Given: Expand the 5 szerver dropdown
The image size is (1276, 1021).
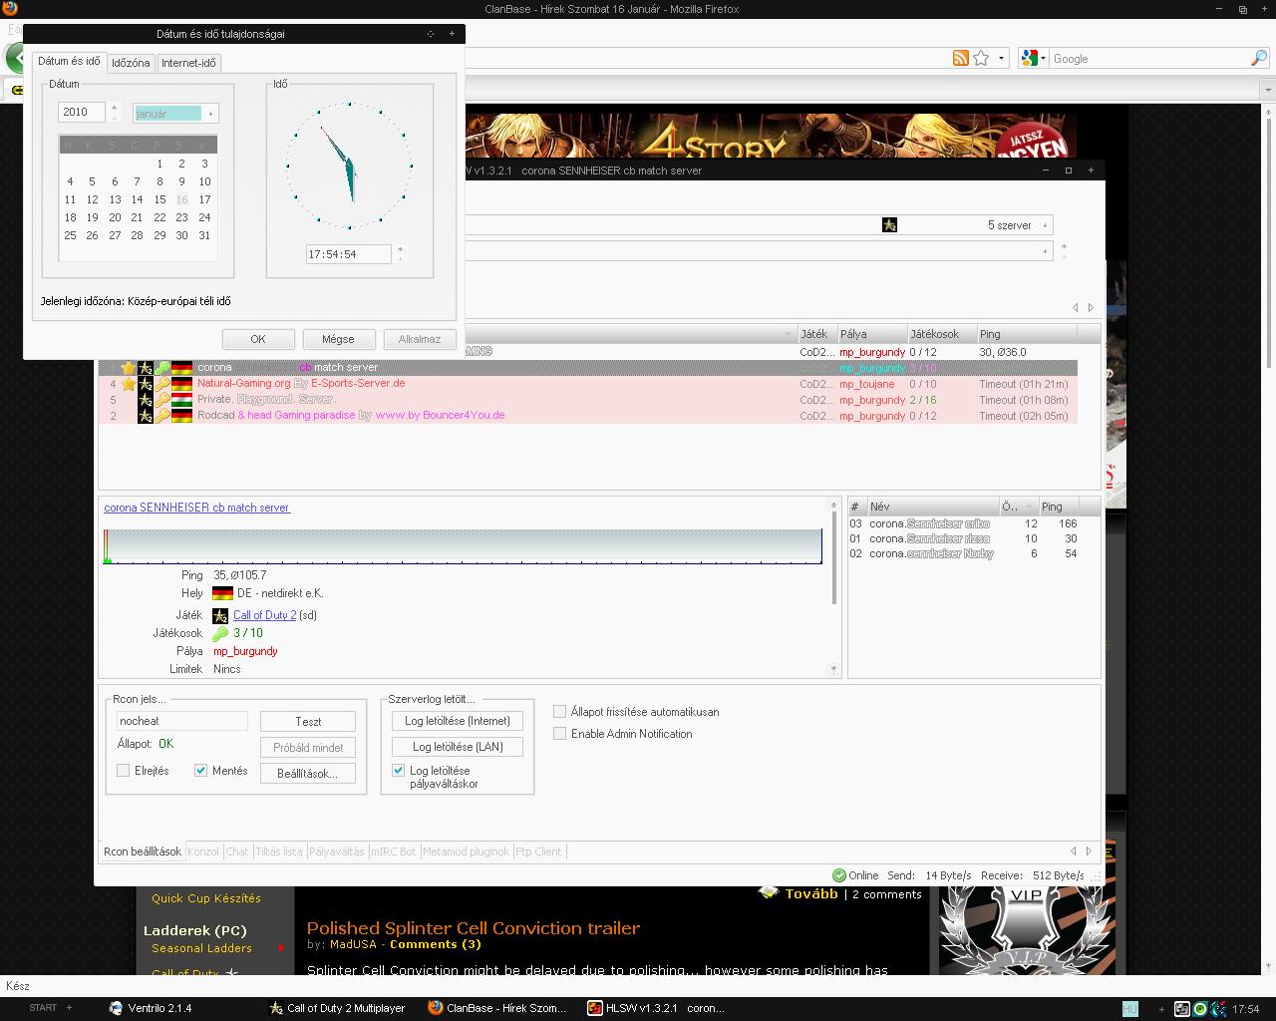Looking at the screenshot, I should [1045, 225].
